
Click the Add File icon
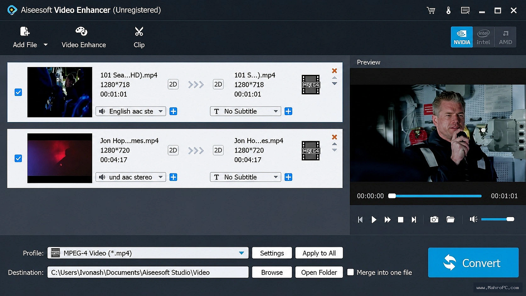pyautogui.click(x=25, y=31)
